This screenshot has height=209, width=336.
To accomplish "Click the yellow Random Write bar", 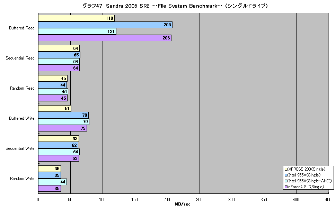I will pyautogui.click(x=50, y=169).
